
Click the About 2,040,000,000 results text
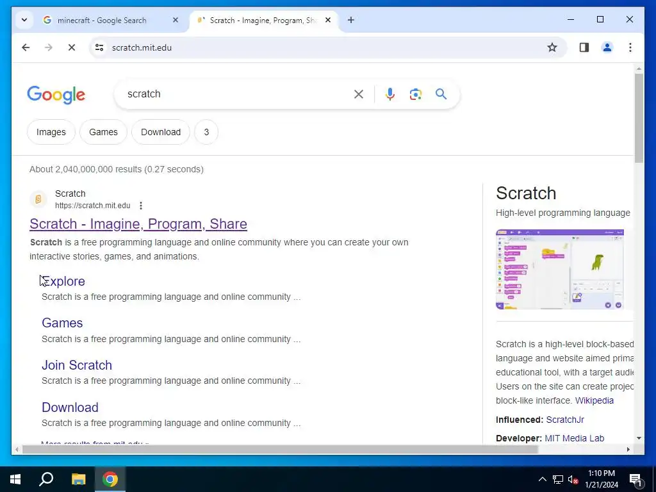[x=117, y=169]
